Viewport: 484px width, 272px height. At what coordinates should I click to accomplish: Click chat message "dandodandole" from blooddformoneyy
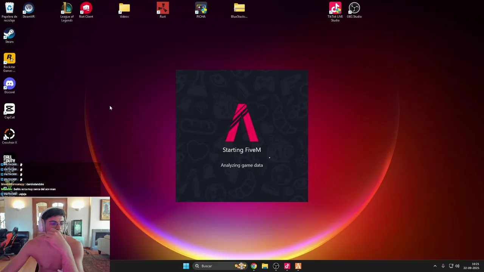[x=35, y=184]
